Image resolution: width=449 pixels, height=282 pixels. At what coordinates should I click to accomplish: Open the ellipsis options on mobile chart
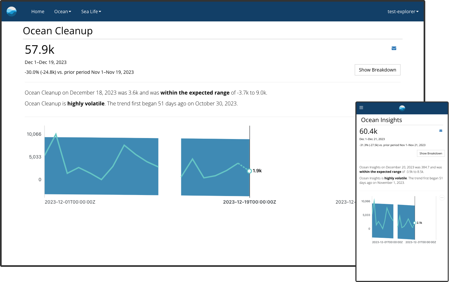click(x=442, y=198)
